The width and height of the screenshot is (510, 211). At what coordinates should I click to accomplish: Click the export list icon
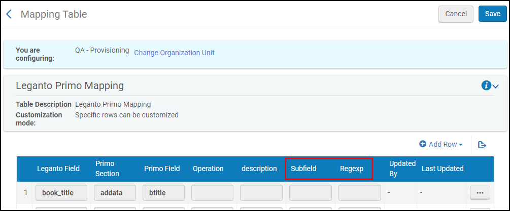482,145
